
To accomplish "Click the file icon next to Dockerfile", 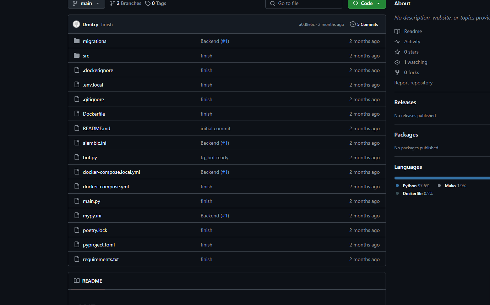I will tap(77, 114).
